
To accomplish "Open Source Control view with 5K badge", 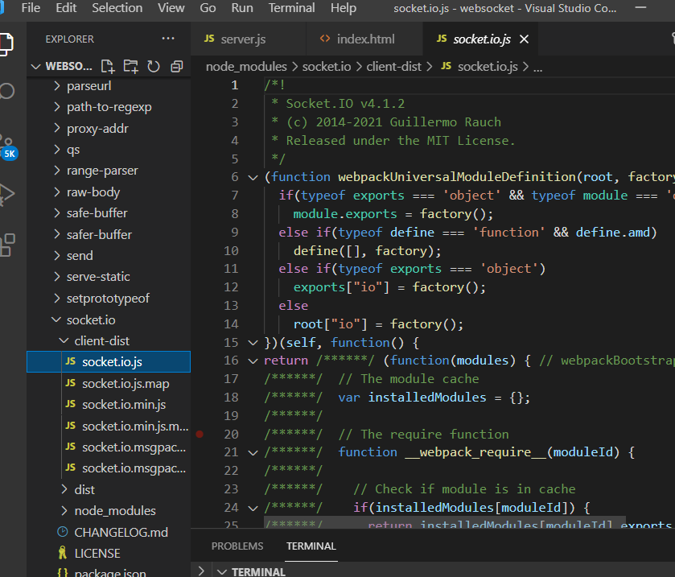I will tap(8, 143).
